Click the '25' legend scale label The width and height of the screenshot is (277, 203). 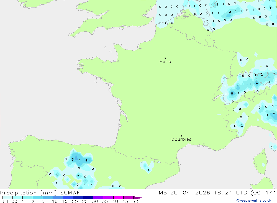tap(85, 201)
